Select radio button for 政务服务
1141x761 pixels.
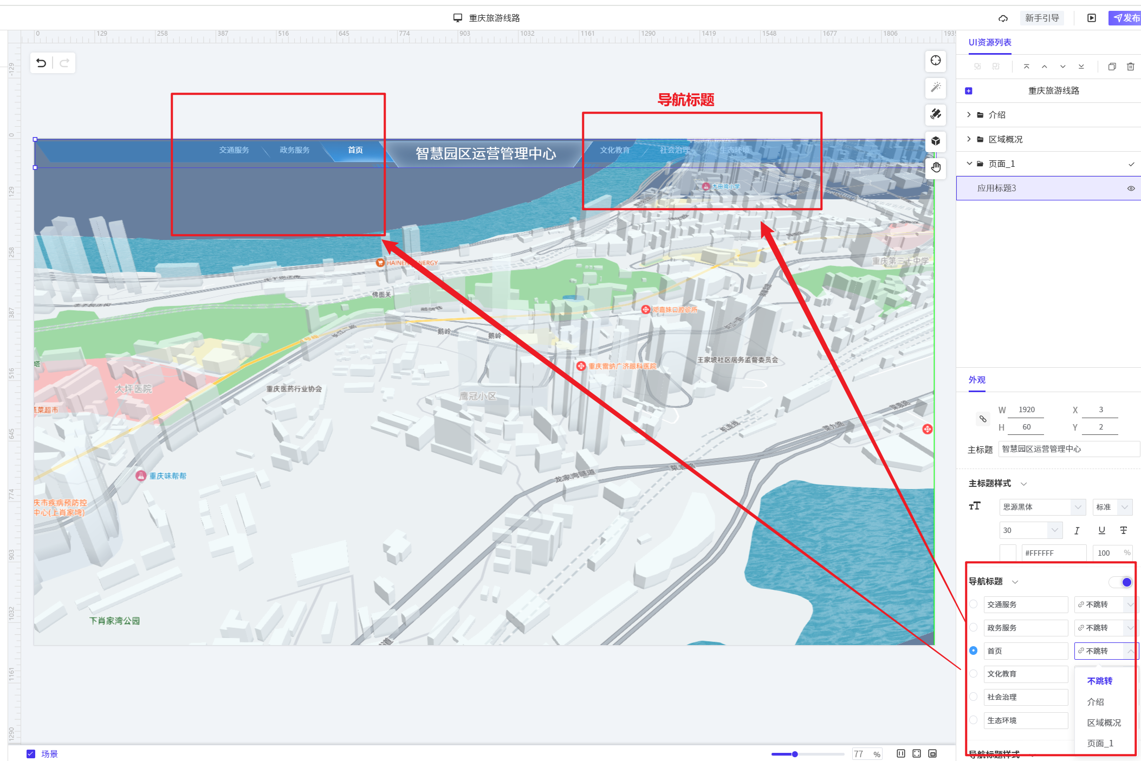click(974, 627)
